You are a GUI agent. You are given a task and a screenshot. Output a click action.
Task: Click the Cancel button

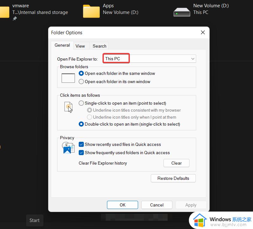[157, 205]
